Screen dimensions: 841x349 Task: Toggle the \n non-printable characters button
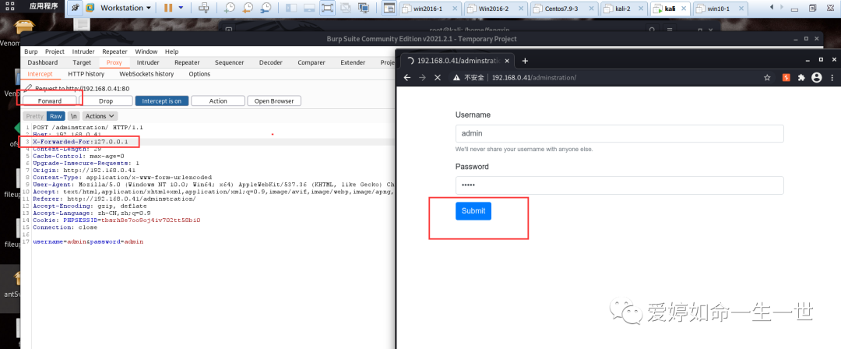click(74, 116)
